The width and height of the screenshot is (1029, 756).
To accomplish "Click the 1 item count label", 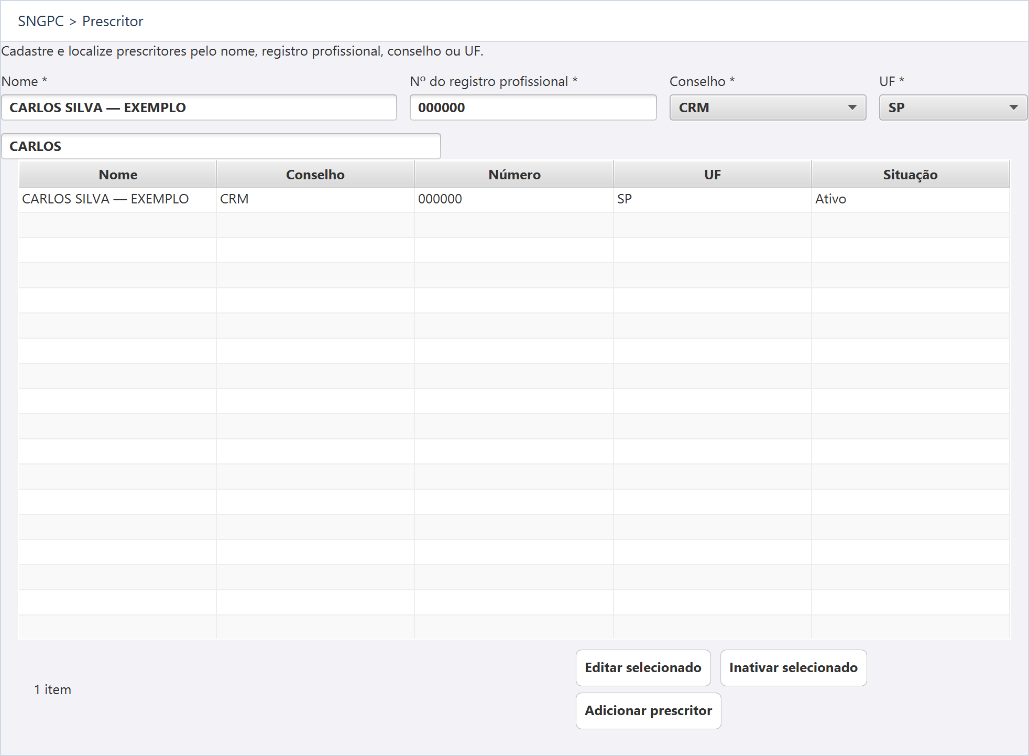I will coord(52,690).
